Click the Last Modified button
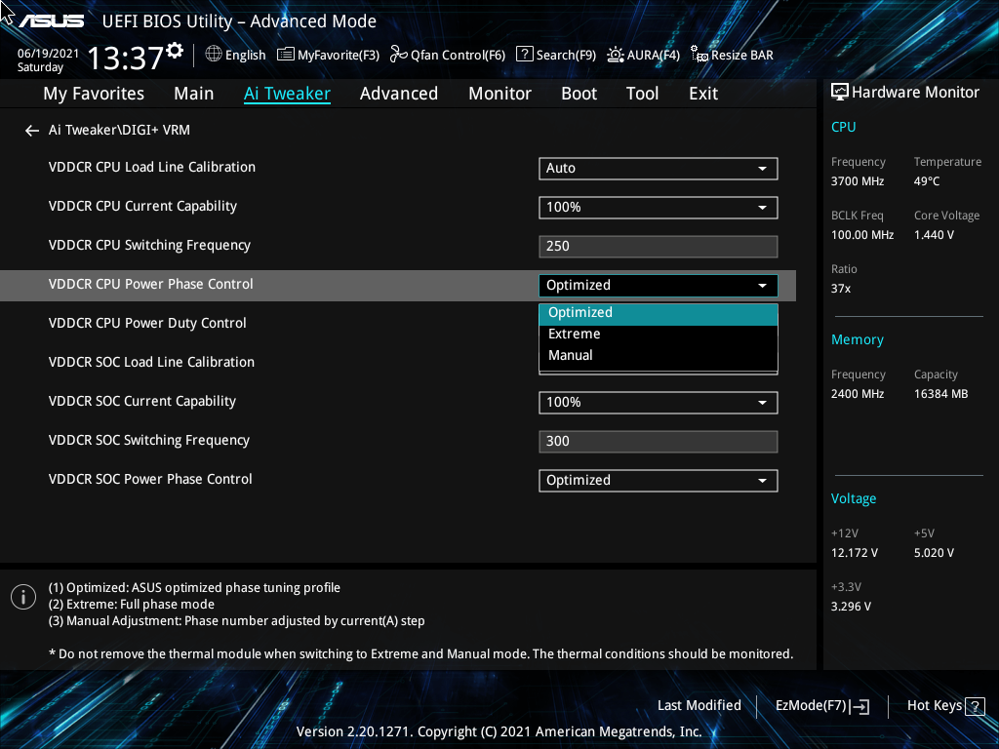The image size is (999, 749). (x=699, y=705)
